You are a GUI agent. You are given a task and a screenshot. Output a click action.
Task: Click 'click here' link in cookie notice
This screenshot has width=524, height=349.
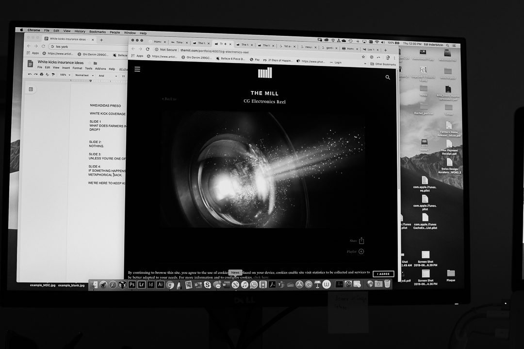pos(261,277)
